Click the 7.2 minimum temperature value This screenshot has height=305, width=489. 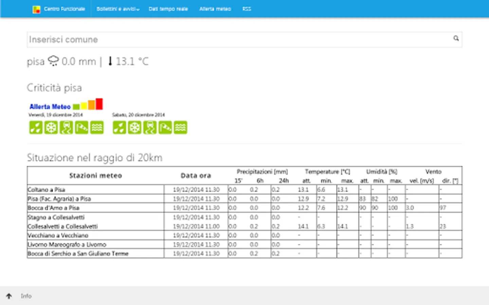(x=321, y=199)
